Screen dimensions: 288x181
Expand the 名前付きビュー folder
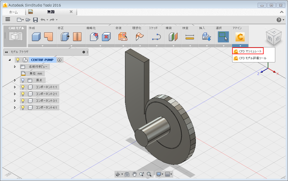15,66
